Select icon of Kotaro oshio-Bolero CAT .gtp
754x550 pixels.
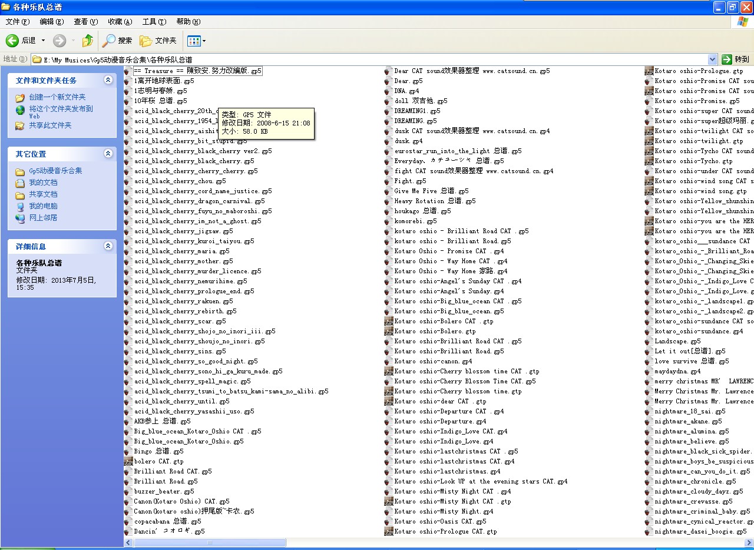389,321
